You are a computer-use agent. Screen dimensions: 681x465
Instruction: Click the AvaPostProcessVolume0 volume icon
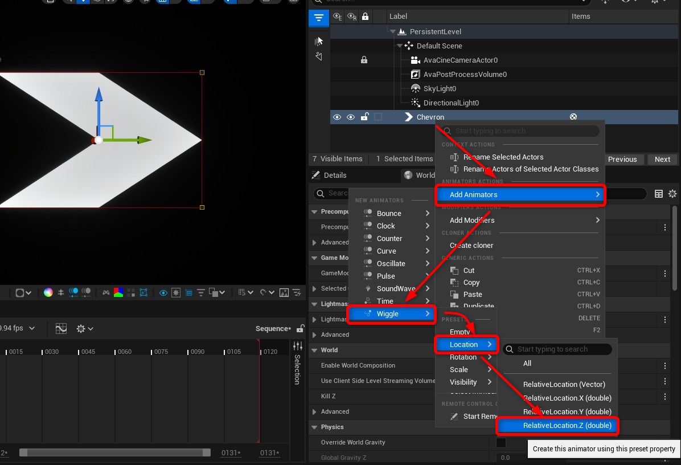415,74
